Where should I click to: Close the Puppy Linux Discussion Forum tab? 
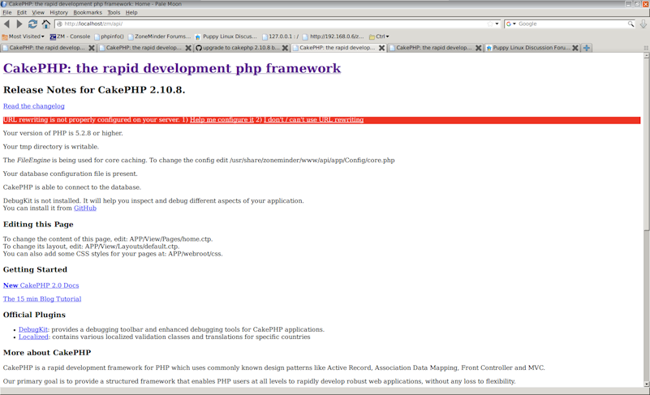pyautogui.click(x=575, y=48)
